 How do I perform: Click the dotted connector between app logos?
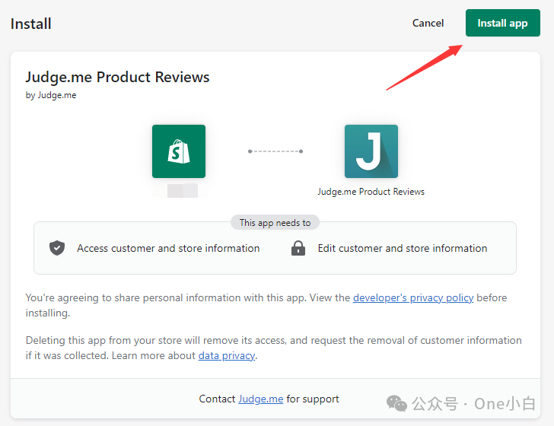pos(275,151)
